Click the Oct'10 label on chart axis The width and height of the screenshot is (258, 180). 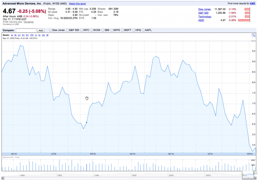click(93, 154)
